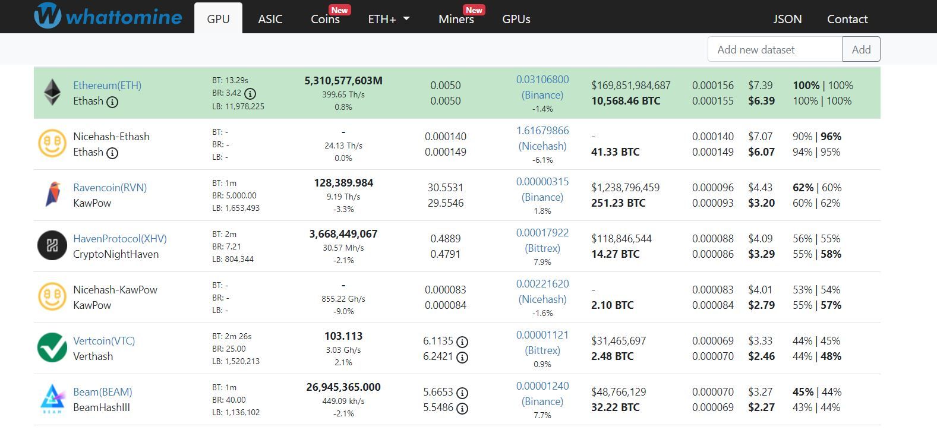Open Nicehash-Ethash 1.61679866 Nicehash rate link

tap(542, 138)
